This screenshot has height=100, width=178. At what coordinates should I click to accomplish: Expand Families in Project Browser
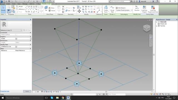(x=157, y=26)
